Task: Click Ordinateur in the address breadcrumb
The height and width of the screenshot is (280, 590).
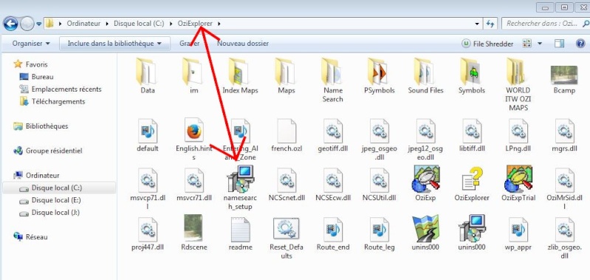Action: (83, 24)
